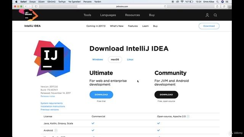The width and height of the screenshot is (244, 137).
Task: Show all tabs icon in Safari
Action: [x=224, y=6]
